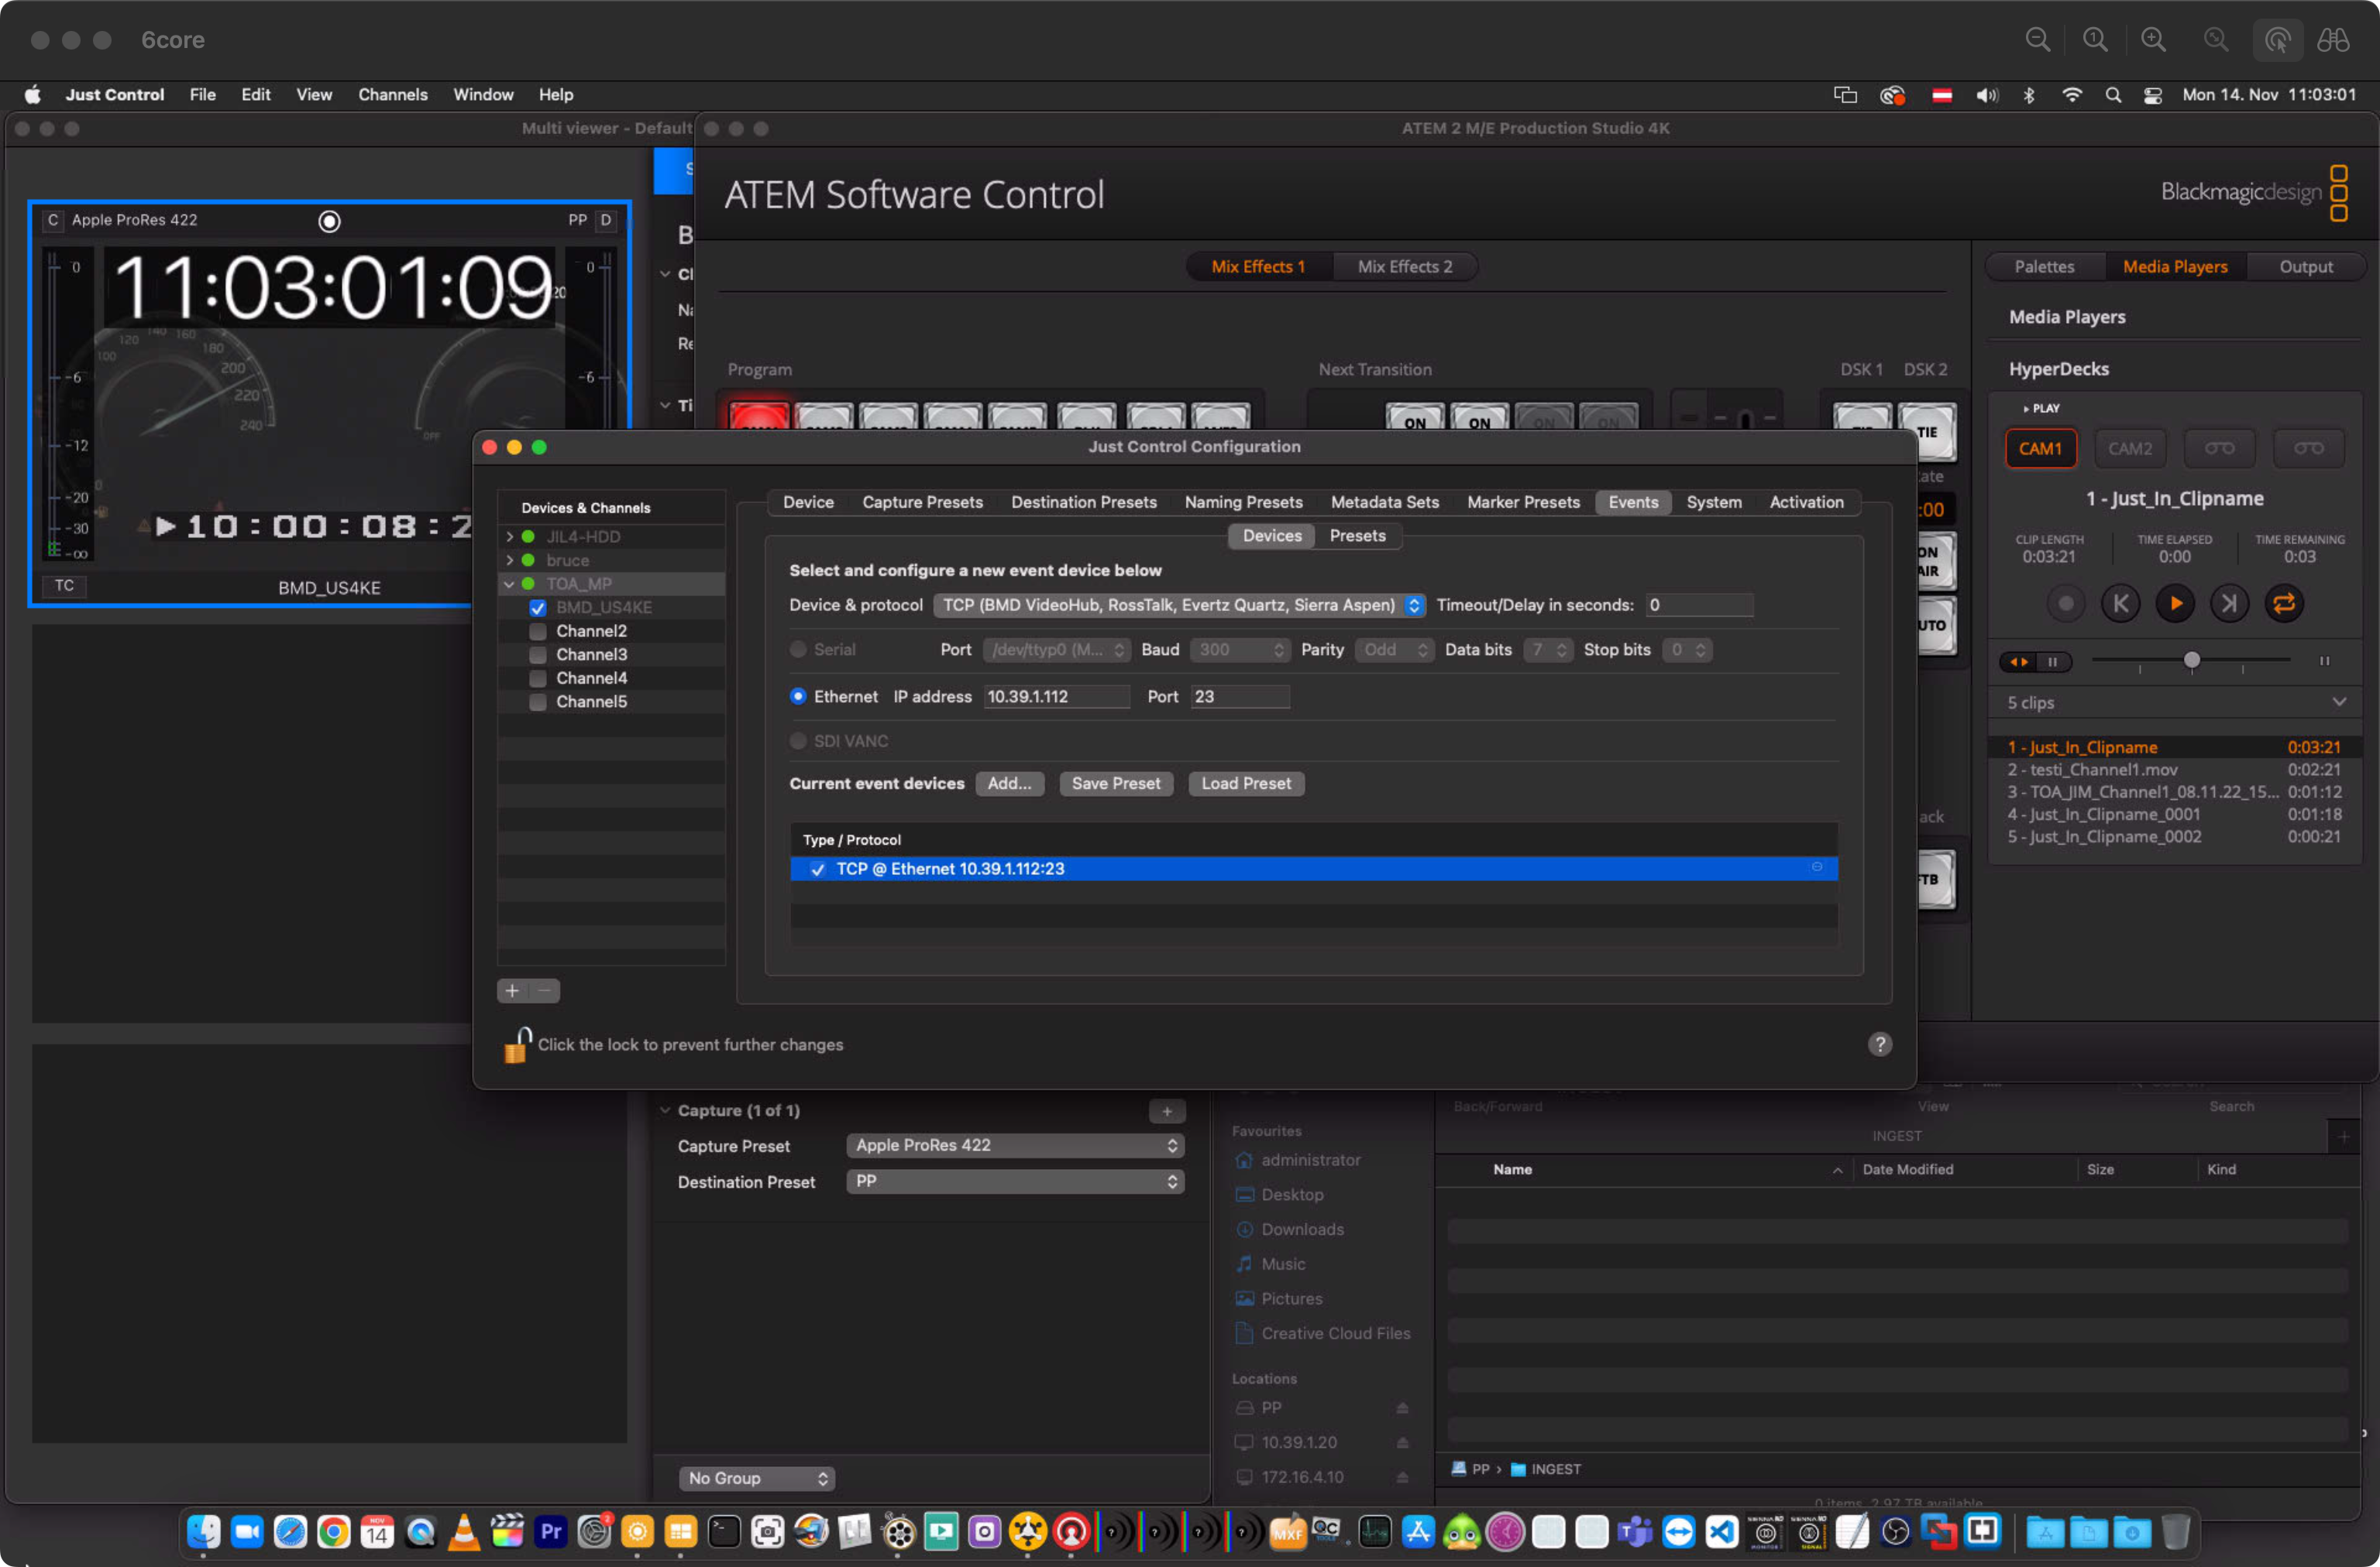Toggle the BMD_US4KE channel checkbox
The image size is (2380, 1567).
click(538, 608)
